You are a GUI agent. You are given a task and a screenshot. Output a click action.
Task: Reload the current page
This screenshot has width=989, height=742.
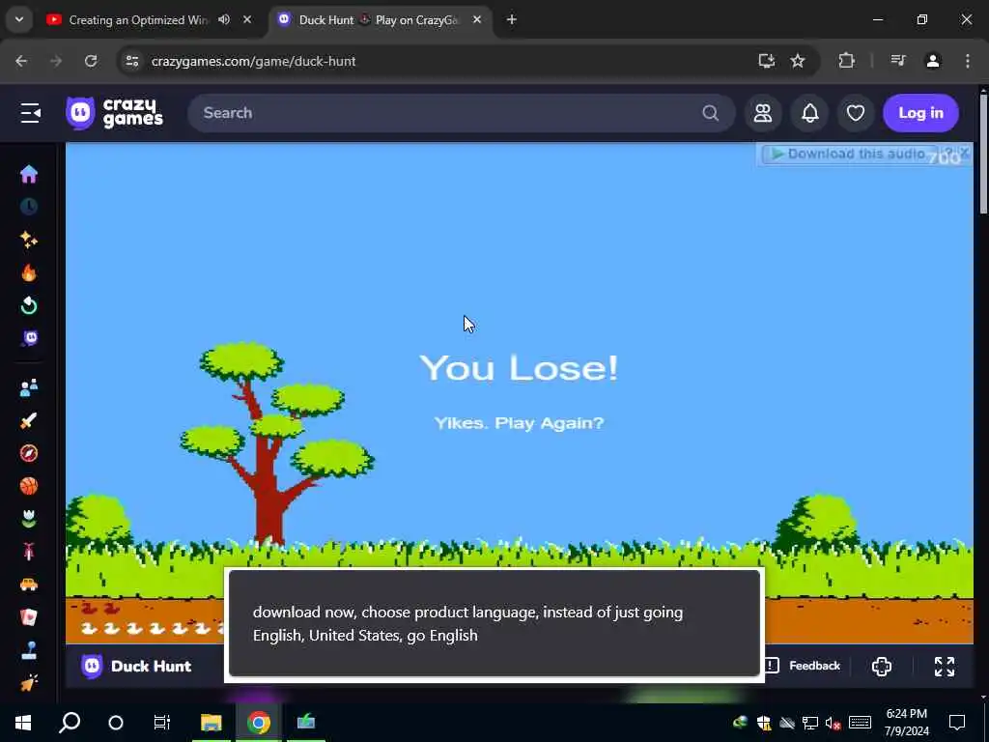tap(91, 61)
